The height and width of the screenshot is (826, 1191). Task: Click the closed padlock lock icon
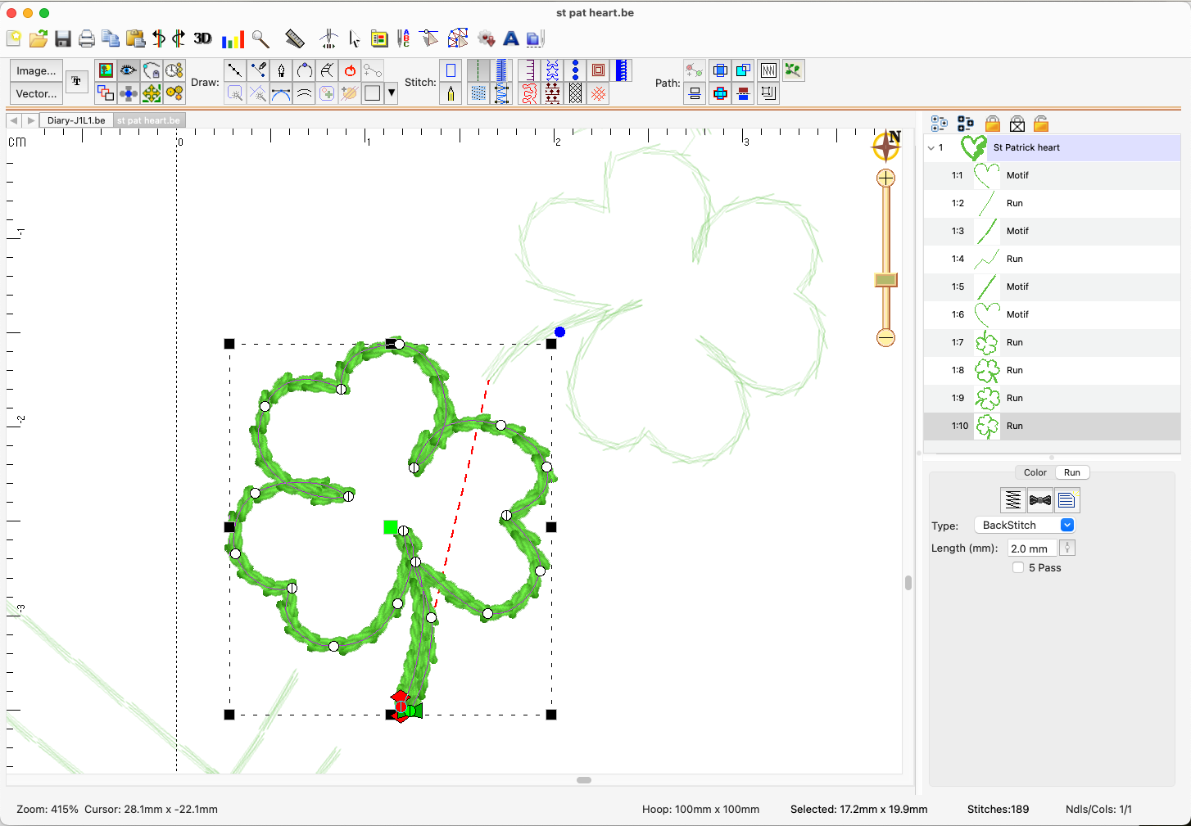[x=993, y=124]
